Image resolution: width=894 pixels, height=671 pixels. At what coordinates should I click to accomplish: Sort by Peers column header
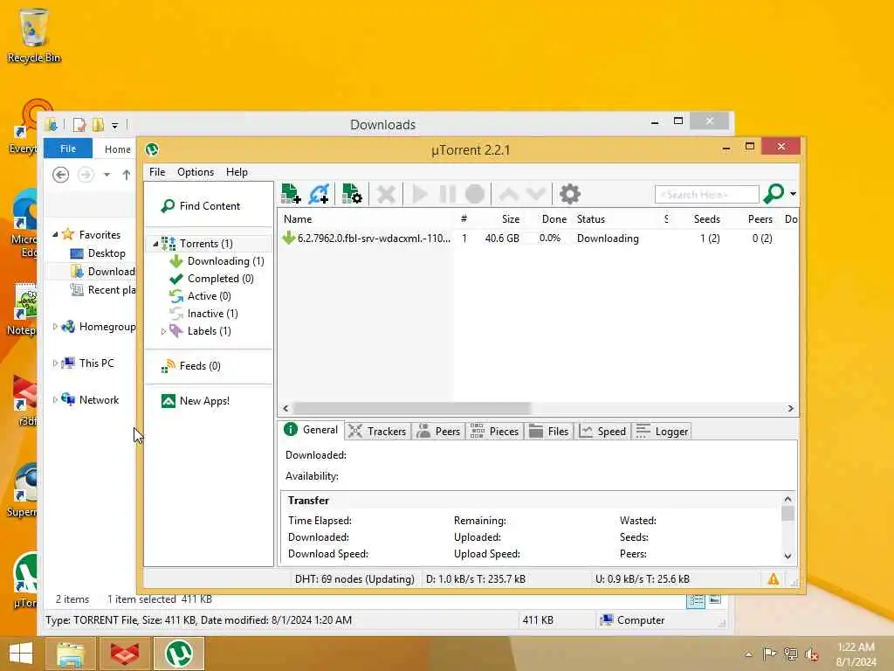[x=760, y=219]
